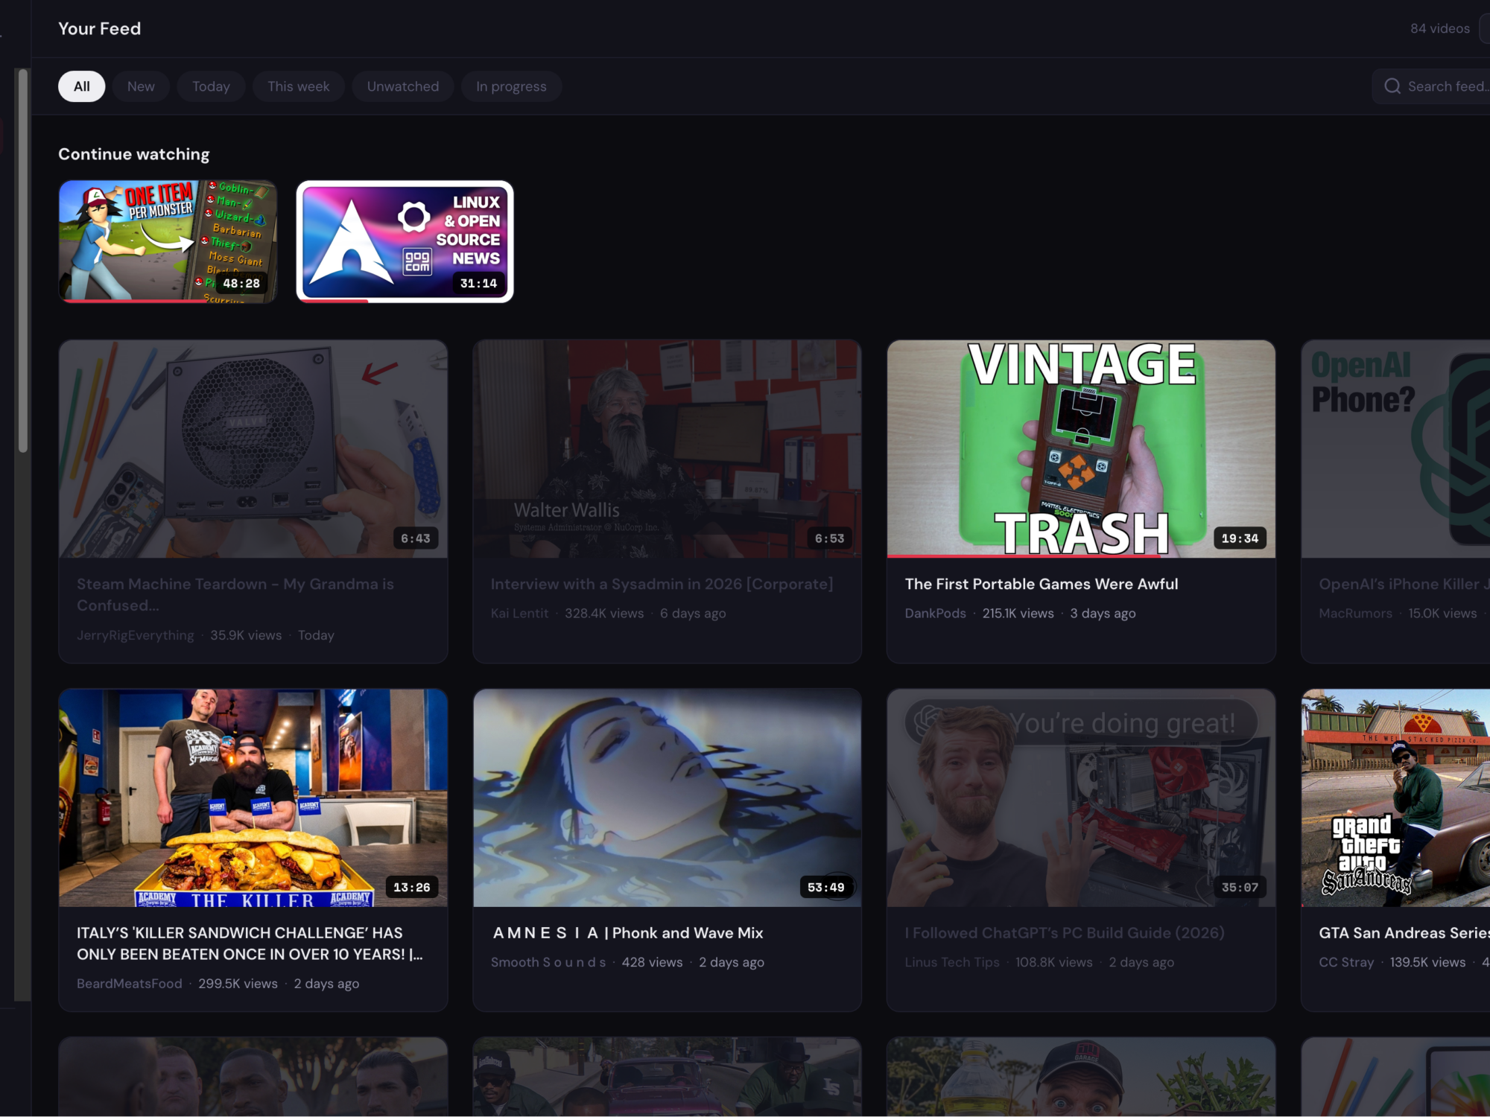The width and height of the screenshot is (1490, 1117).
Task: Visit the MacRumors channel
Action: pyautogui.click(x=1355, y=614)
